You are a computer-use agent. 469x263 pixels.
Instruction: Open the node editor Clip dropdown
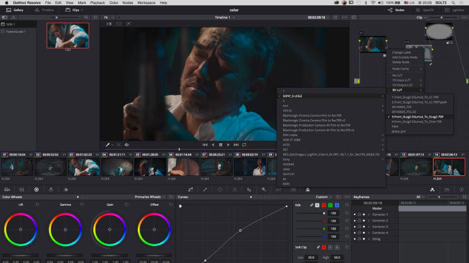coord(421,18)
